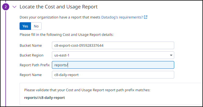Image resolution: width=203 pixels, height=107 pixels.
Task: Select the Yes toggle option
Action: 25,26
